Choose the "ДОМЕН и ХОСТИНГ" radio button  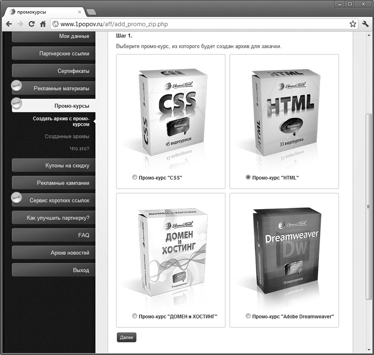(x=135, y=316)
